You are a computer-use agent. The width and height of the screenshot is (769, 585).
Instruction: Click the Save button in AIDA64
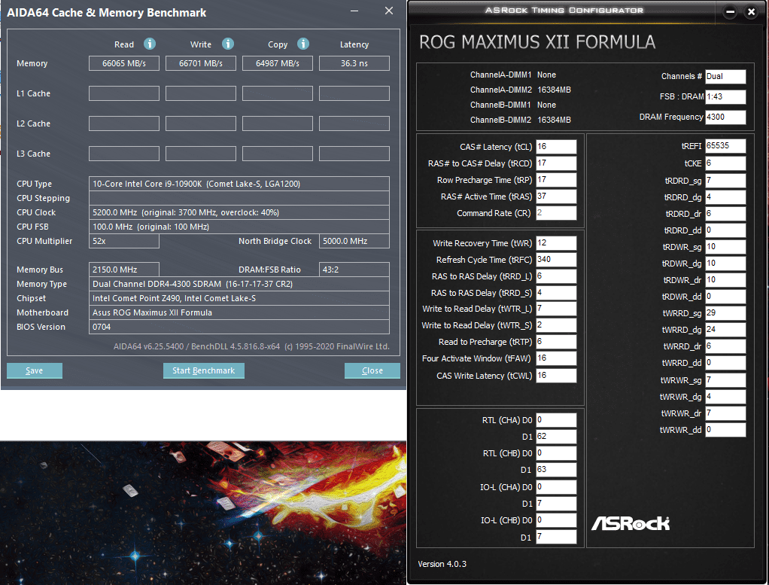34,370
